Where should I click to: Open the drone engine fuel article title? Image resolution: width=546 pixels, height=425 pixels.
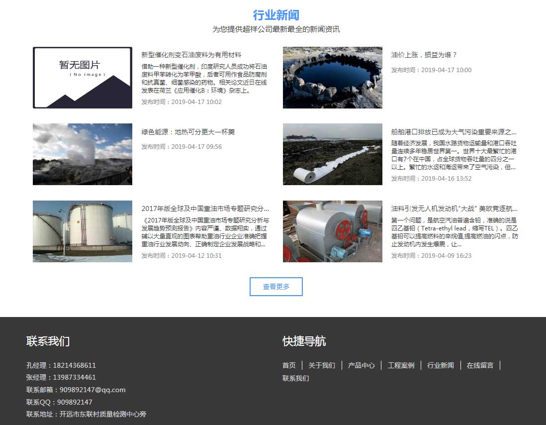[454, 209]
